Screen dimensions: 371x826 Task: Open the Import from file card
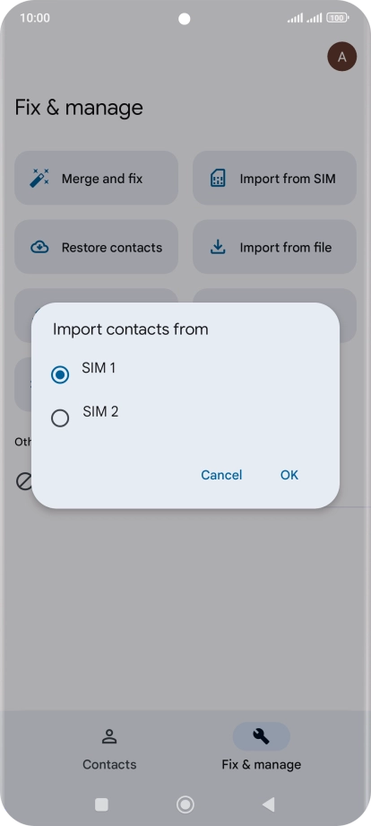(274, 247)
